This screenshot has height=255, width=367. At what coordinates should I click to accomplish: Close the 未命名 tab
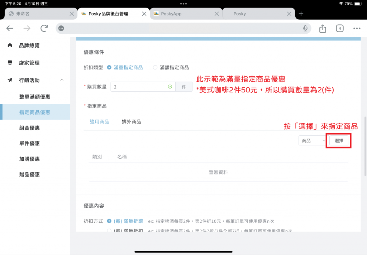point(72,14)
